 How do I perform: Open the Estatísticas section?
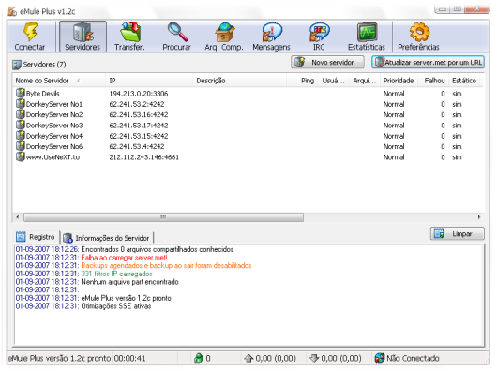click(x=367, y=37)
